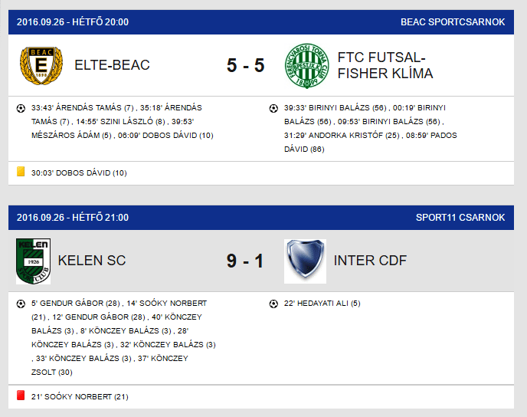This screenshot has height=417, width=527.
Task: Click the Inter CDF blue shield logo
Action: pos(305,261)
